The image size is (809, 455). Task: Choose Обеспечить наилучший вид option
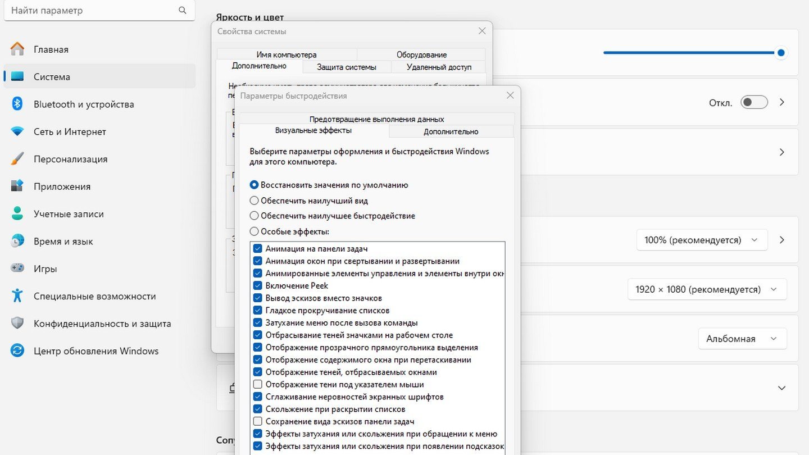tap(254, 201)
